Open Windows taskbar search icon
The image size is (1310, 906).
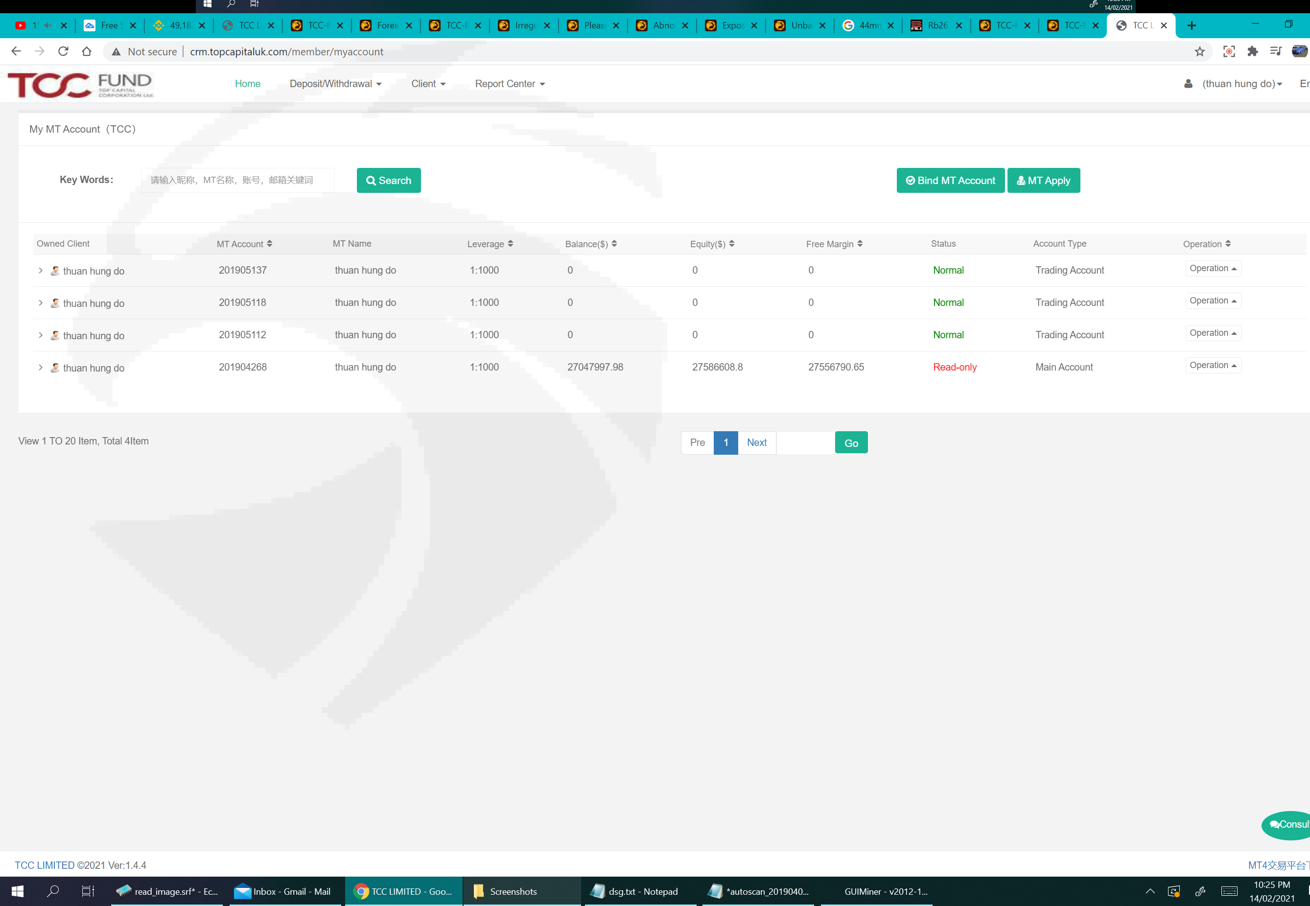pyautogui.click(x=53, y=891)
